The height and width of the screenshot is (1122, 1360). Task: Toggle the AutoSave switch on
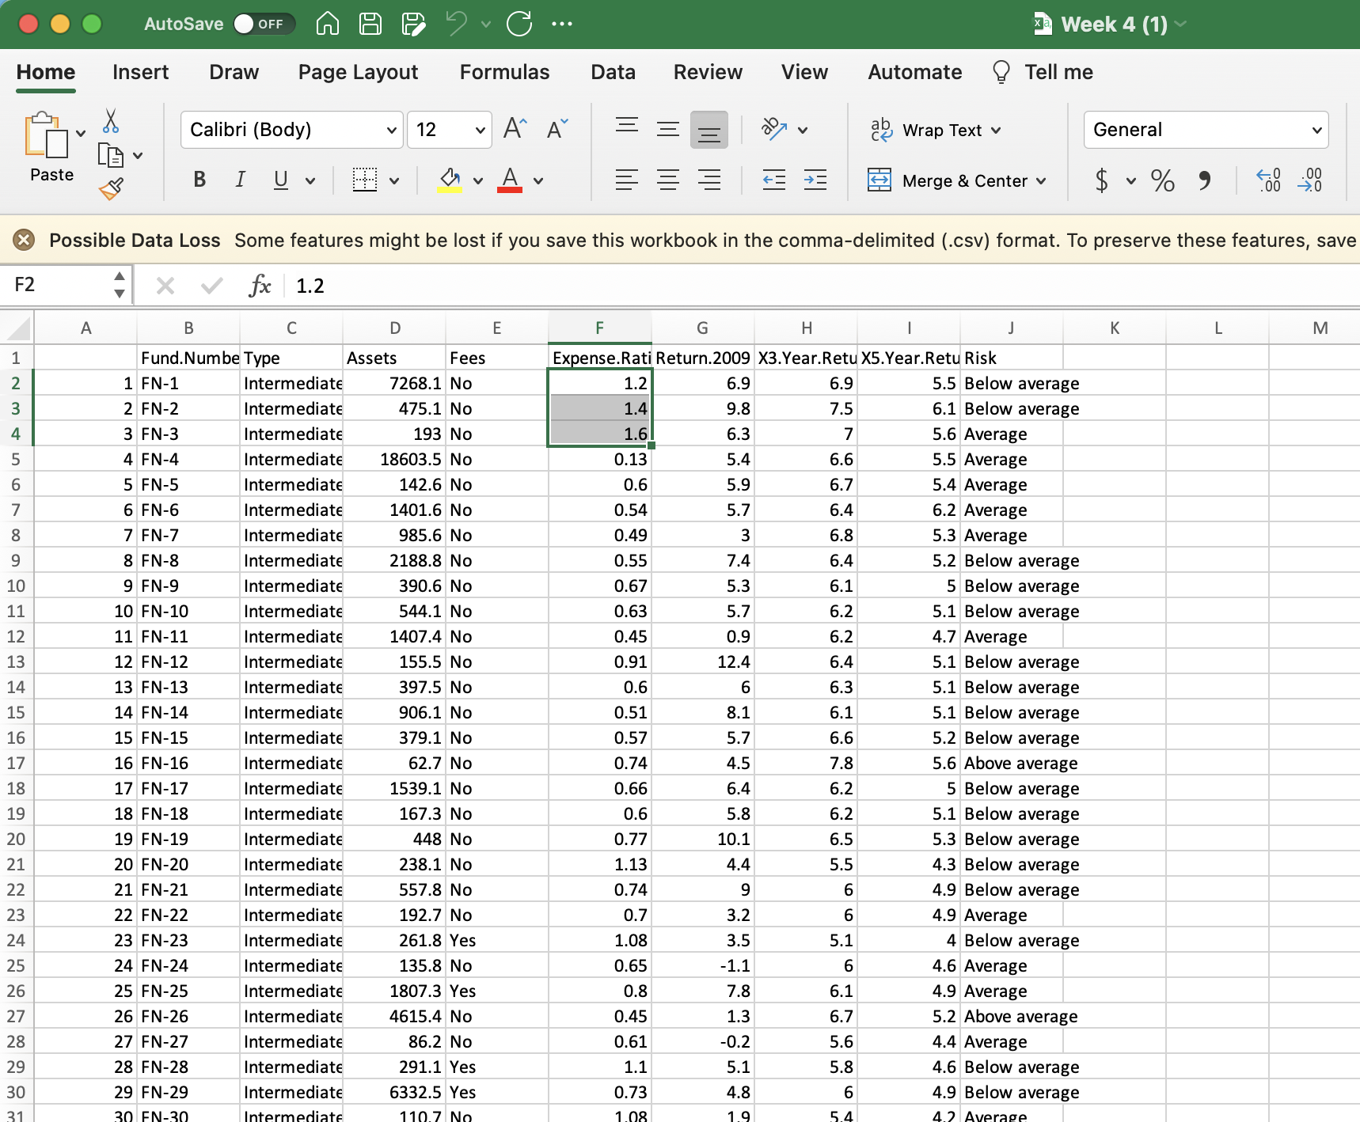point(264,24)
